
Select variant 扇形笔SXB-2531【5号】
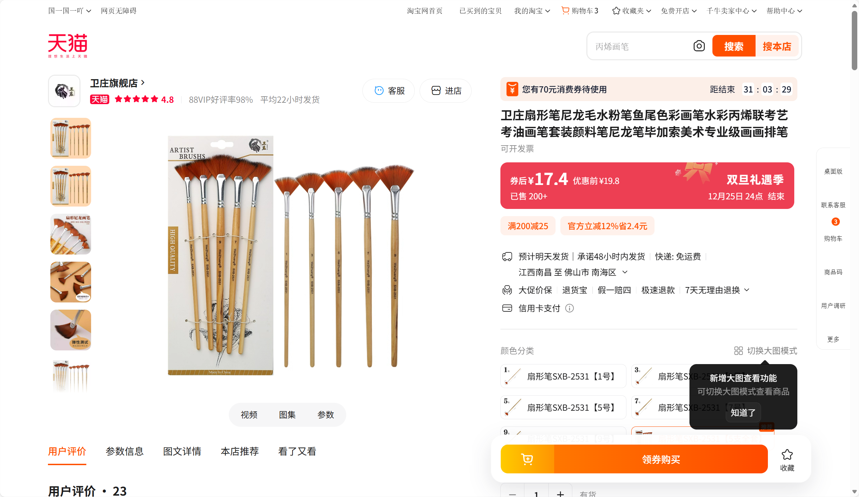click(x=563, y=407)
